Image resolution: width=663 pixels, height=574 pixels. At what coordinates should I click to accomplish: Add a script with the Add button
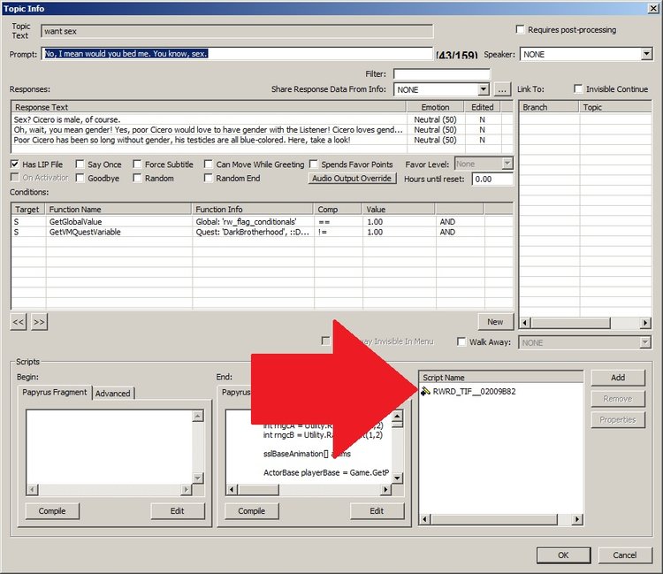coord(618,378)
